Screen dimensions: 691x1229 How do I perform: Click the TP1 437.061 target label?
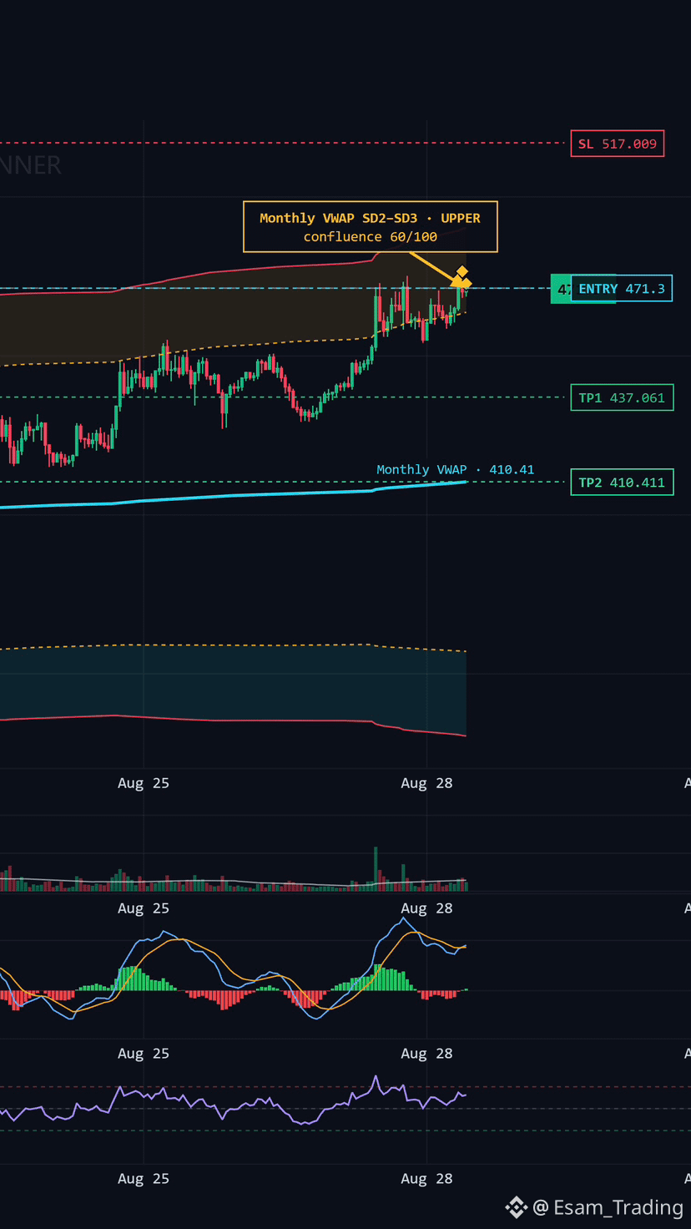pyautogui.click(x=622, y=397)
